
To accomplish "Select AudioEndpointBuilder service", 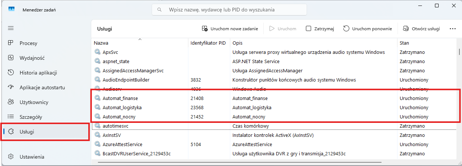I will [126, 80].
